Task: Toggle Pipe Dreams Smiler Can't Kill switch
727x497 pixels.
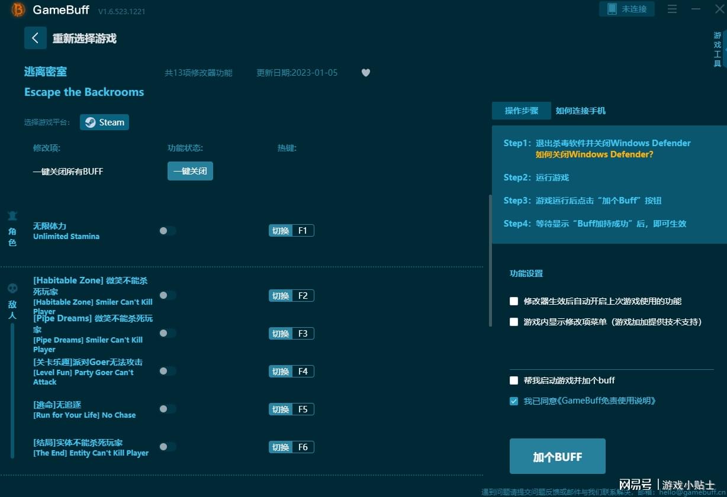Action: point(168,333)
